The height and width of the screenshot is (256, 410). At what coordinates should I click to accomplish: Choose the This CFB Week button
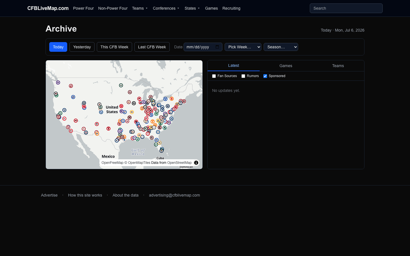[x=114, y=47]
